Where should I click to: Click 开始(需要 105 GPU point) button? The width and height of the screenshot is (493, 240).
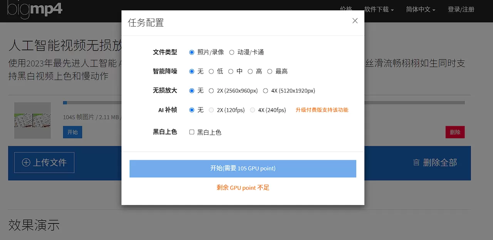[x=243, y=169]
